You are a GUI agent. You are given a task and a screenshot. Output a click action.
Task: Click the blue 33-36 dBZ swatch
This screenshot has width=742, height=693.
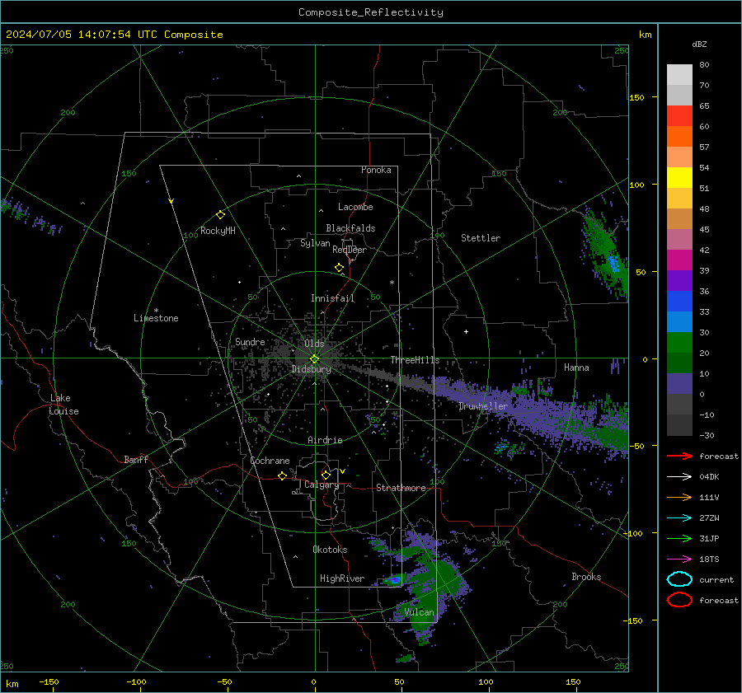point(679,302)
